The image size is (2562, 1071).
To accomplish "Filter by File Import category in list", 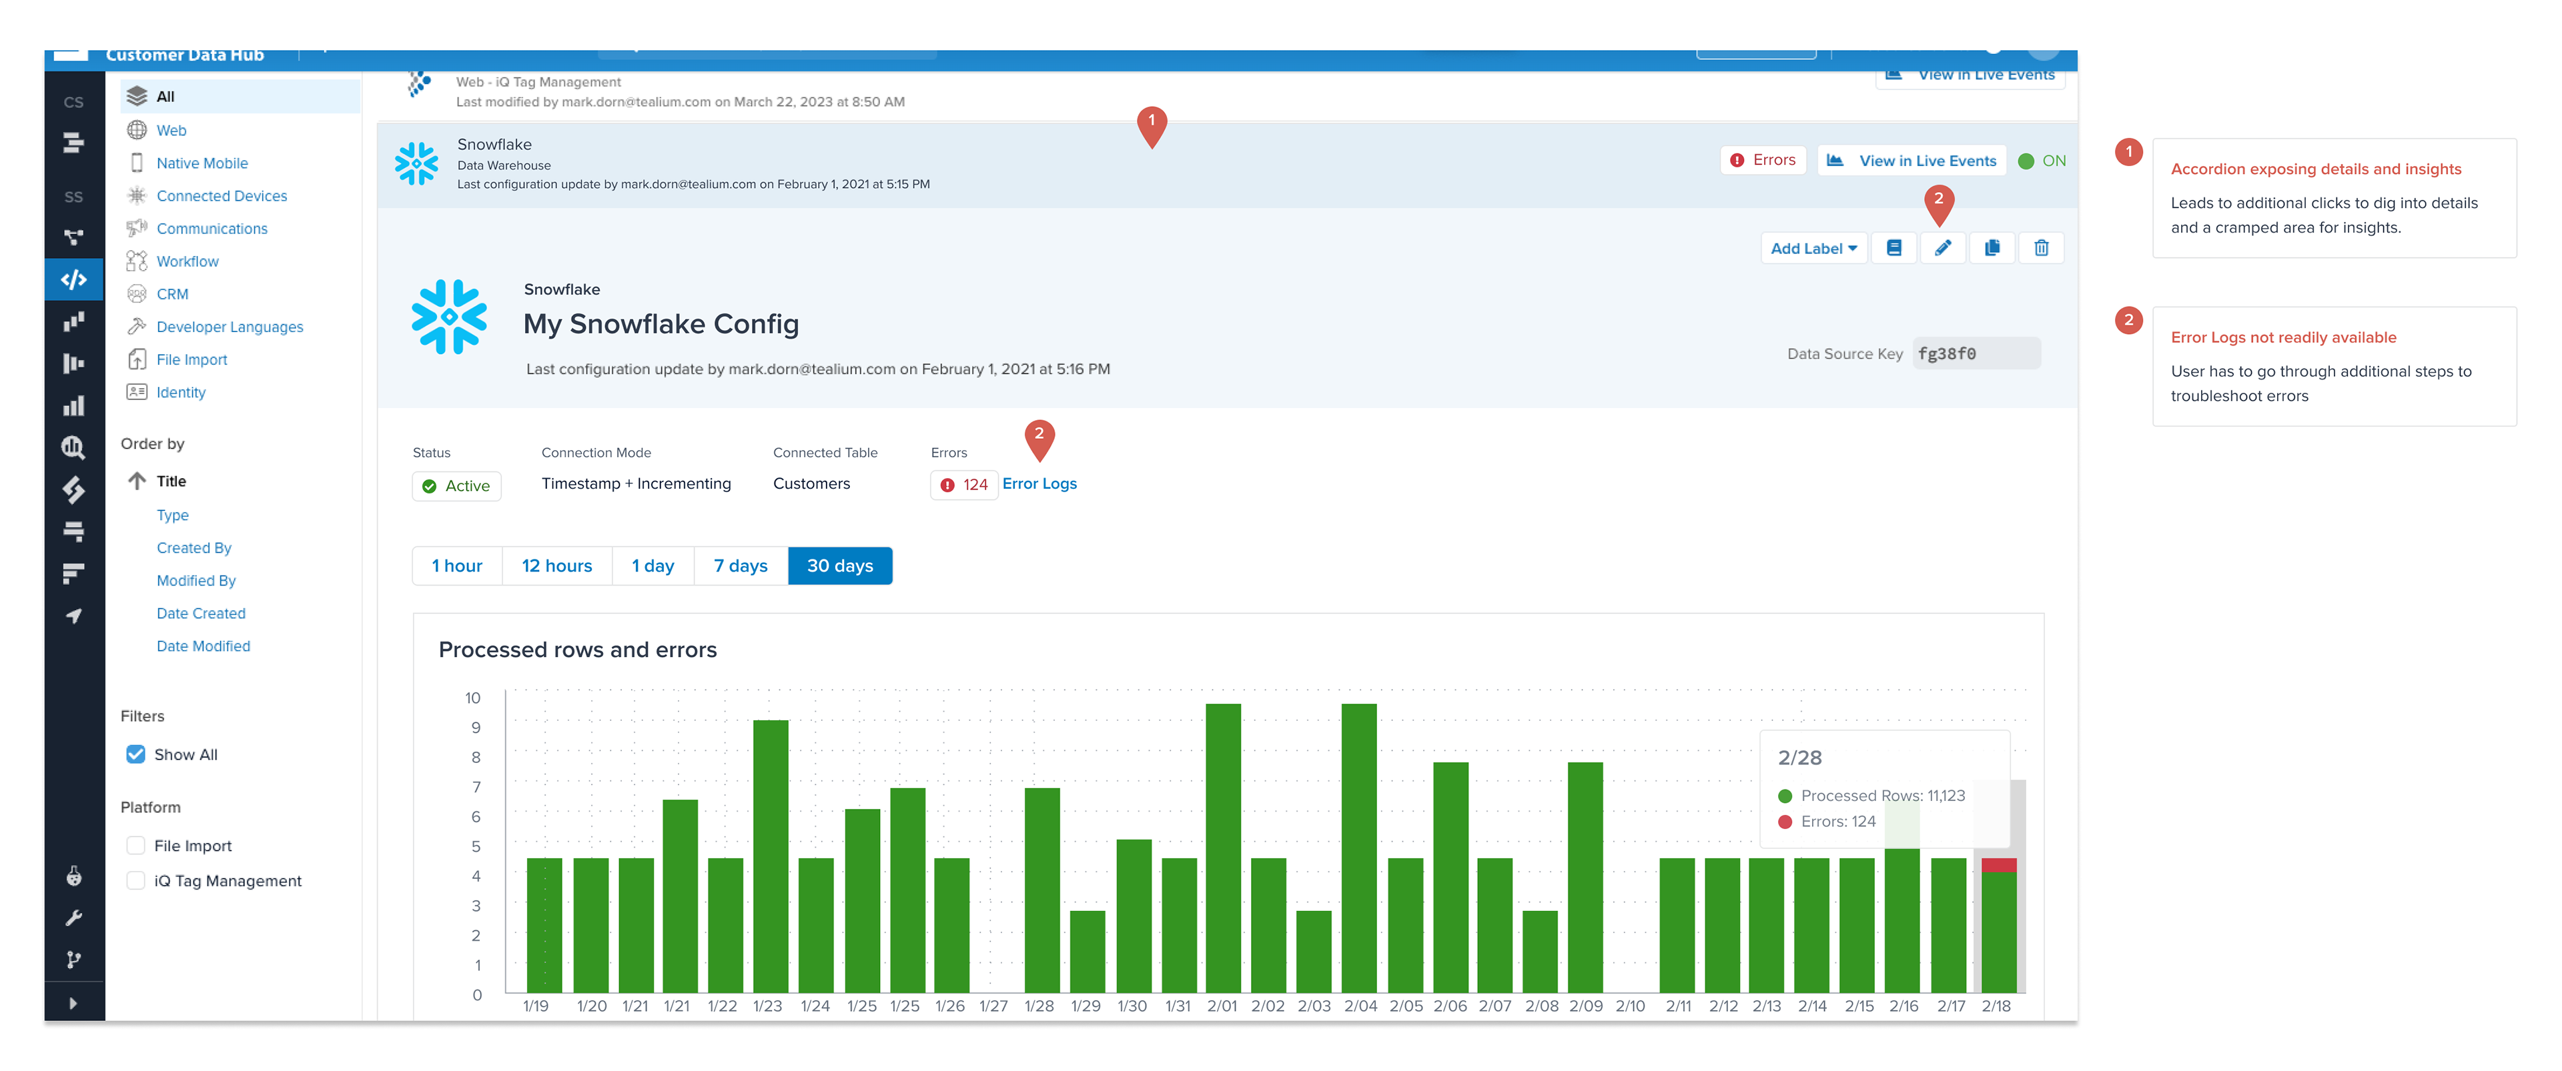I will point(192,360).
